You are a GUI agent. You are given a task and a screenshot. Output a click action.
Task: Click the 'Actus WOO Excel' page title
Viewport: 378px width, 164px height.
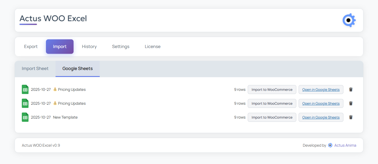click(53, 19)
